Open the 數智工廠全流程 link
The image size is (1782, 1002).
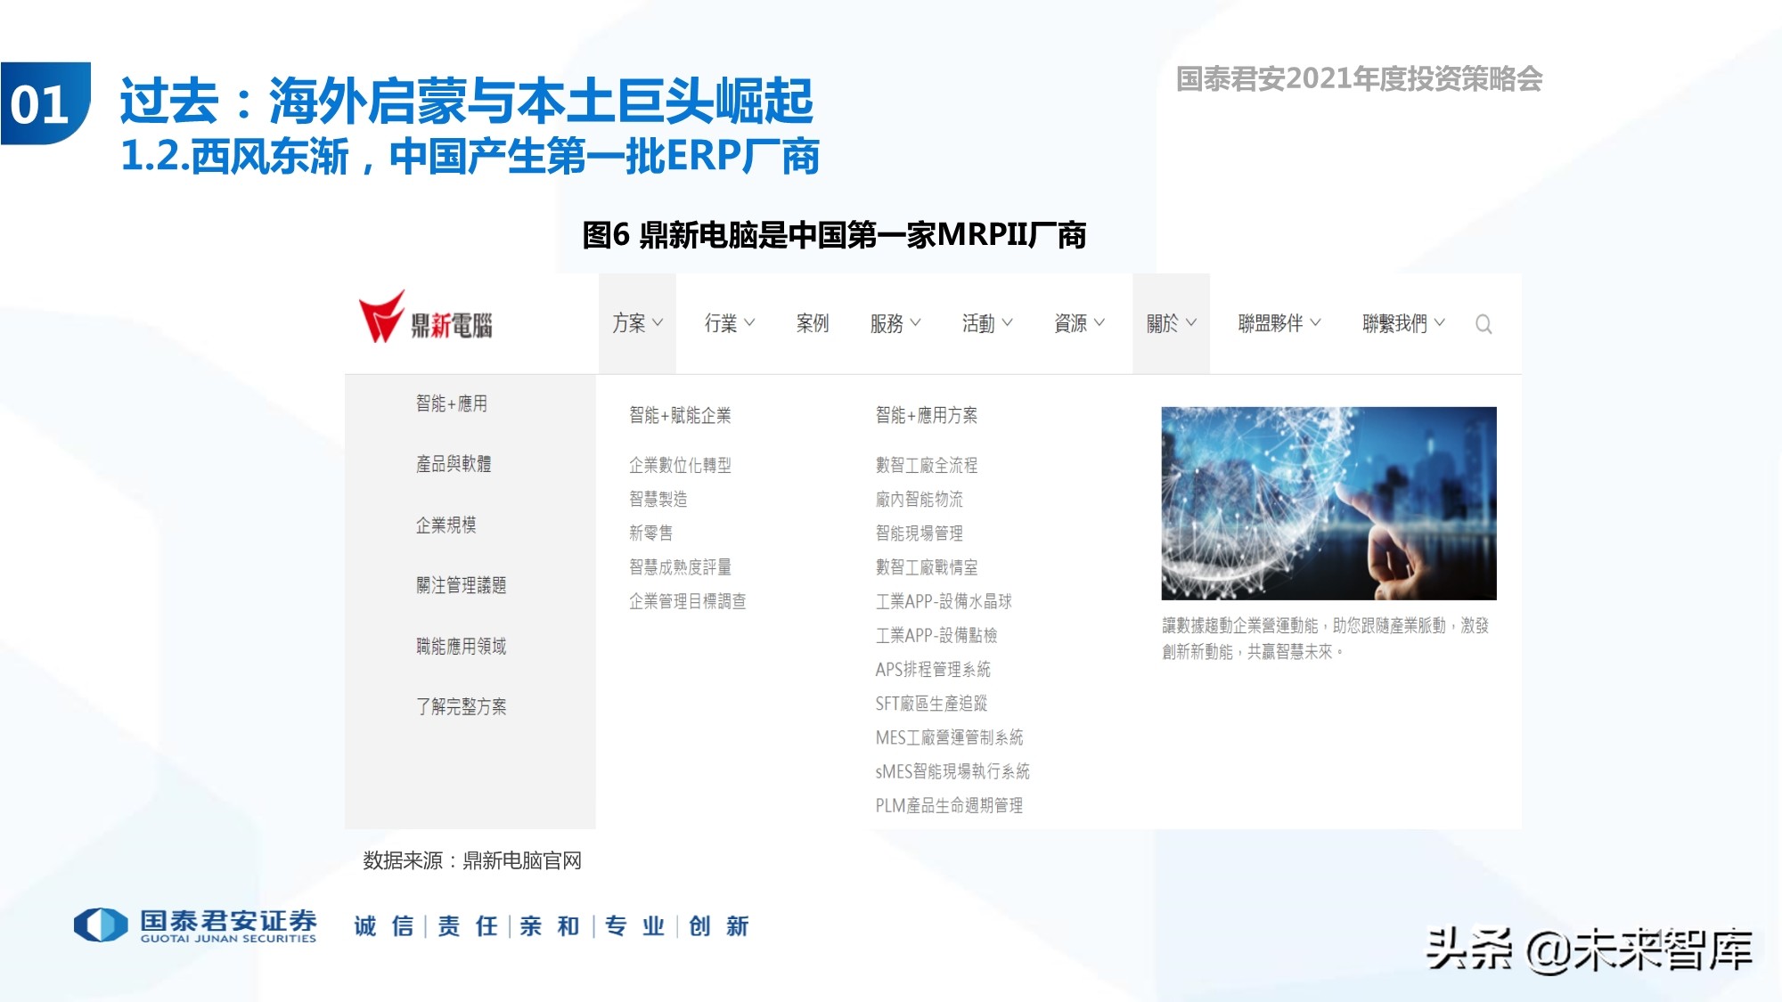coord(927,465)
